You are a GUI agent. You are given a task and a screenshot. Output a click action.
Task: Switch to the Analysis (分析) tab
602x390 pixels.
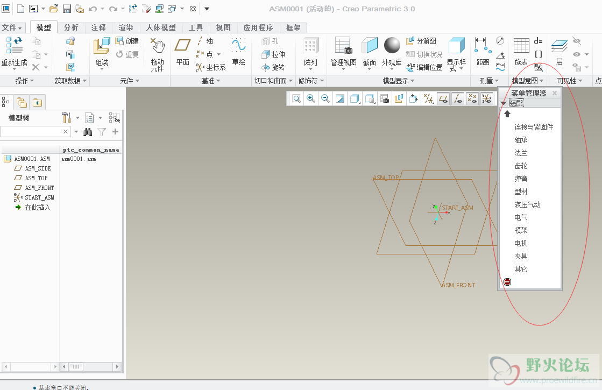point(71,27)
